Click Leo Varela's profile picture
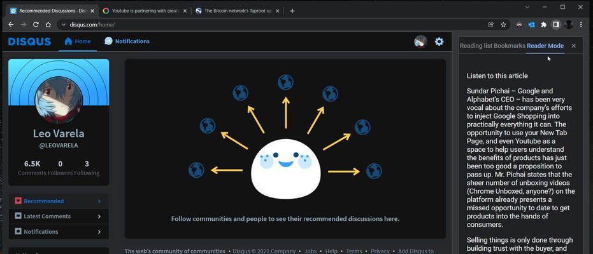 (59, 100)
